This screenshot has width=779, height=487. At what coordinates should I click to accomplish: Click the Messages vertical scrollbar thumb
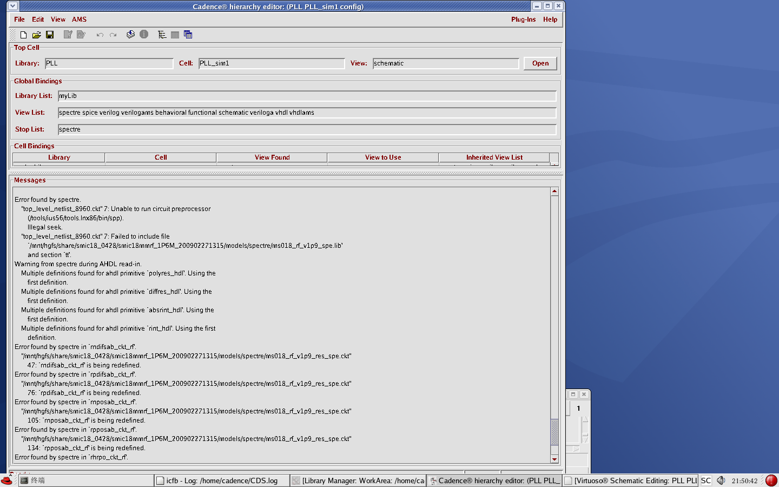[x=554, y=432]
